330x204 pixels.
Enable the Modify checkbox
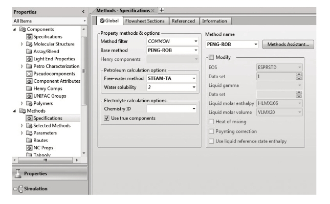[211, 57]
